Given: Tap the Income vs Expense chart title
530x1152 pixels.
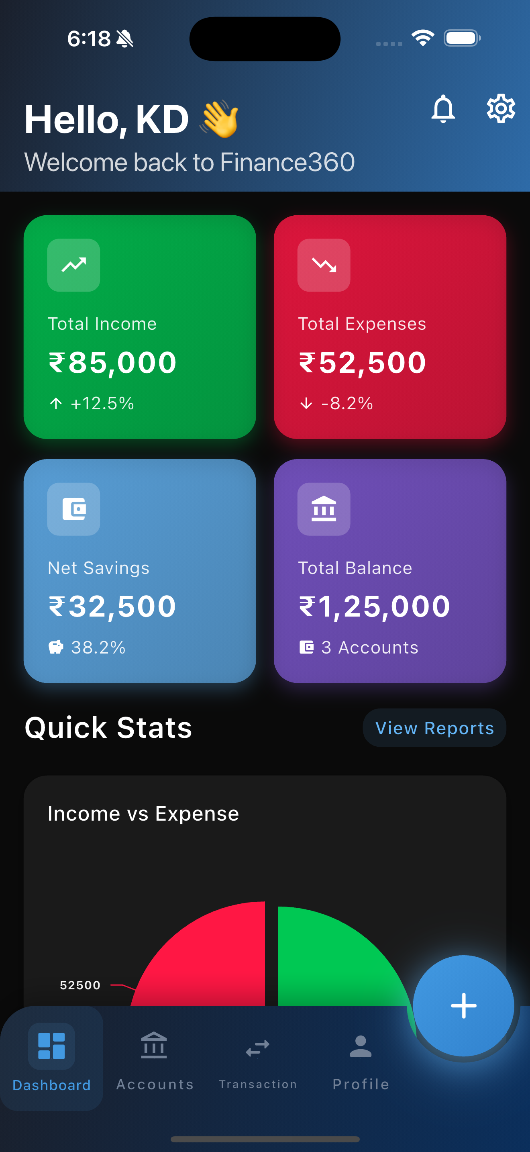Looking at the screenshot, I should pos(143,813).
